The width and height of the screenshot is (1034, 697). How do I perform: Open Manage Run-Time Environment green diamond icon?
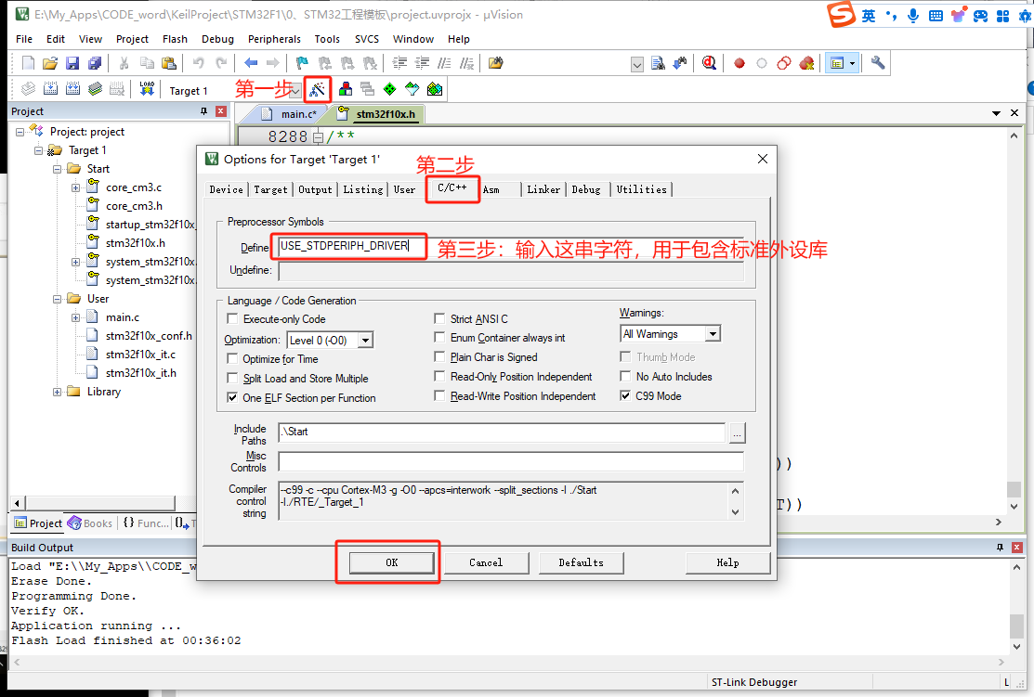click(x=390, y=89)
